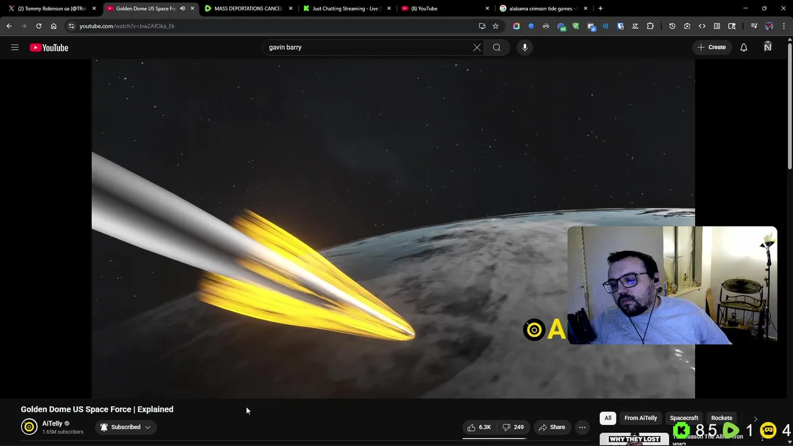
Task: Click the like-to-dislike ratio bar
Action: pyautogui.click(x=494, y=438)
